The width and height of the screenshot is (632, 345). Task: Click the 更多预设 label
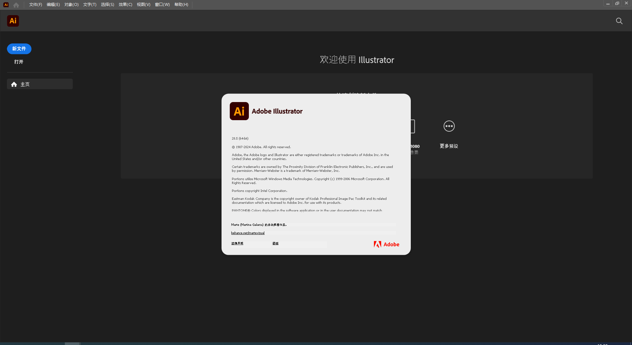pos(449,146)
